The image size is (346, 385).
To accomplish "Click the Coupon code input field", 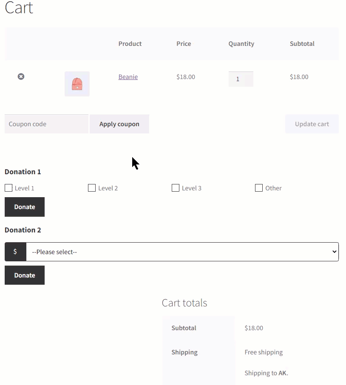I will click(x=46, y=124).
